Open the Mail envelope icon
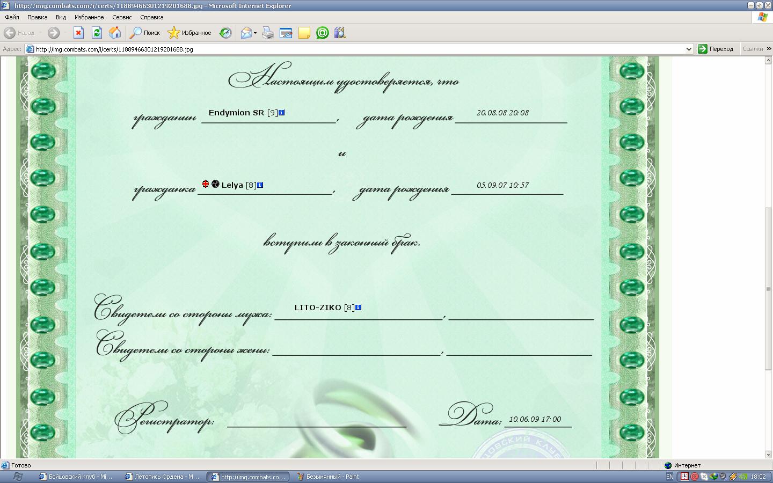This screenshot has height=483, width=773. (246, 33)
